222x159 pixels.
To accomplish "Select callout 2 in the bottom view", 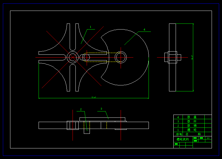I will point(81,109).
